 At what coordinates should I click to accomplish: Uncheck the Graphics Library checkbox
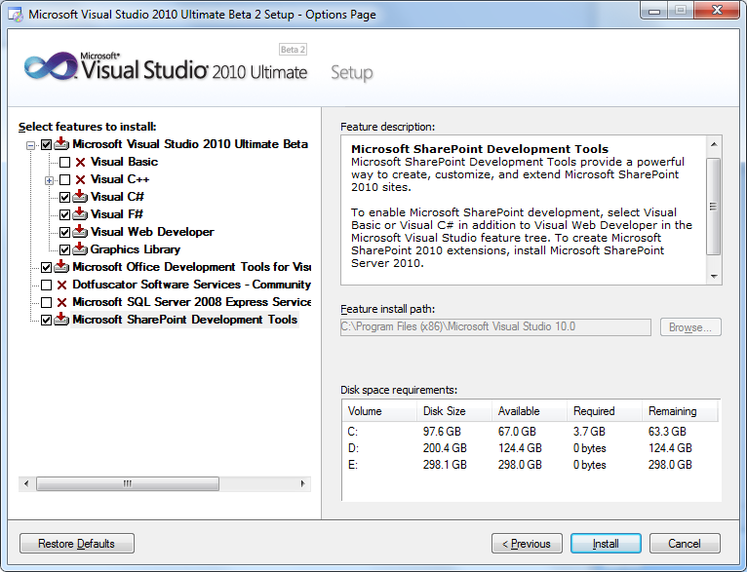[64, 249]
